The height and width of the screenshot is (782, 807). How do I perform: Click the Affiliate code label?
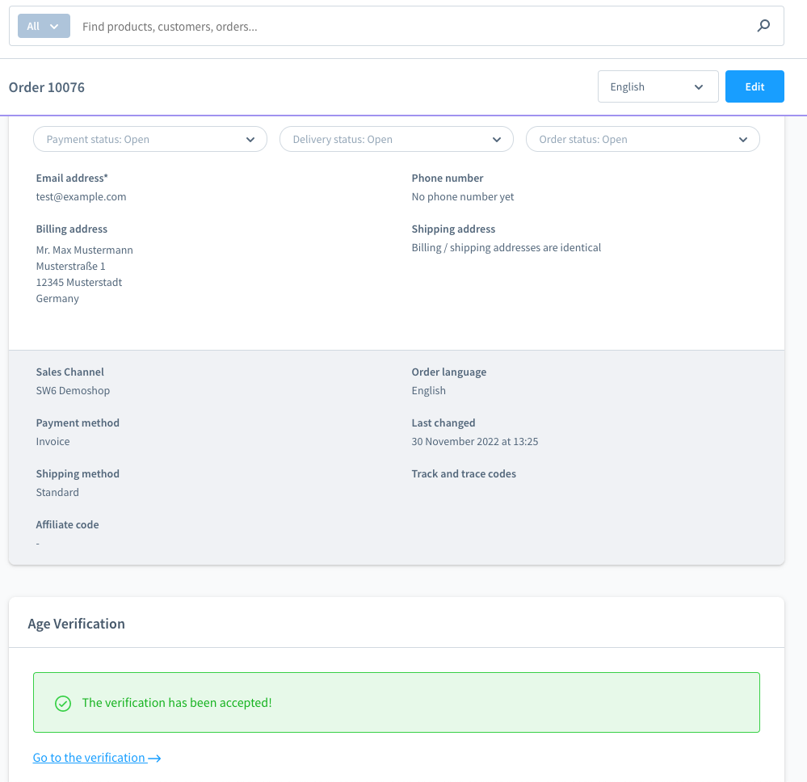pos(67,524)
